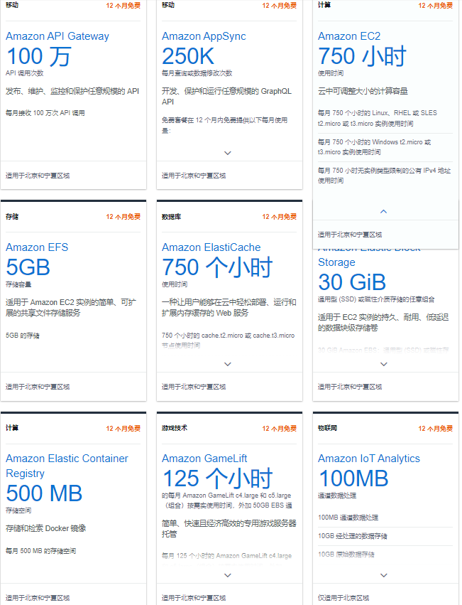This screenshot has height=605, width=462.
Task: Click 12 个月免费 badge on GameLift card
Action: (x=280, y=428)
